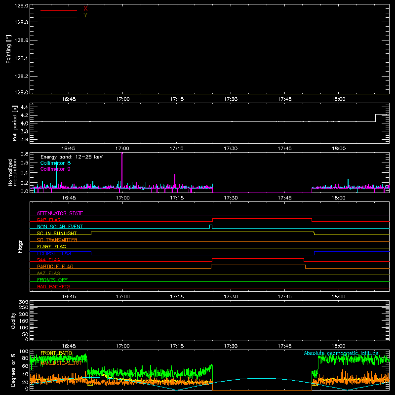The image size is (395, 395).
Task: Click the GAP_FLAG label
Action: 48,220
